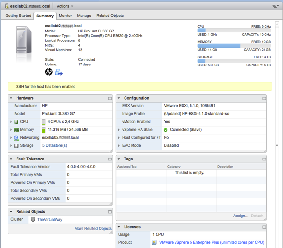Open the 5 Datastore(s) link
Image resolution: width=283 pixels, height=248 pixels.
tap(55, 145)
